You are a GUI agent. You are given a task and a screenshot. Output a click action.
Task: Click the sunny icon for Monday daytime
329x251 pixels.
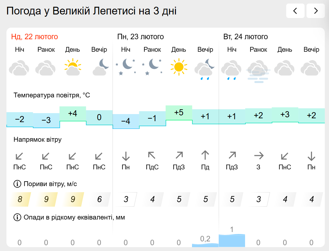pyautogui.click(x=178, y=67)
